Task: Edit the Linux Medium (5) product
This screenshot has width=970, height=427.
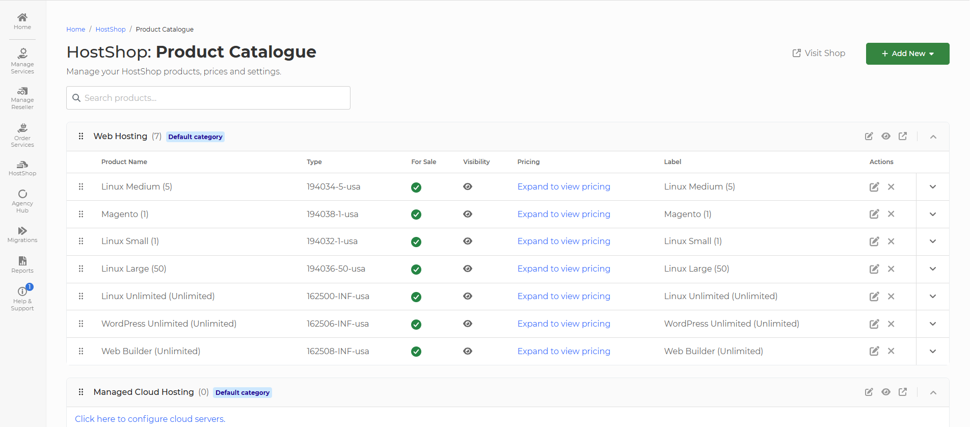Action: click(x=874, y=187)
